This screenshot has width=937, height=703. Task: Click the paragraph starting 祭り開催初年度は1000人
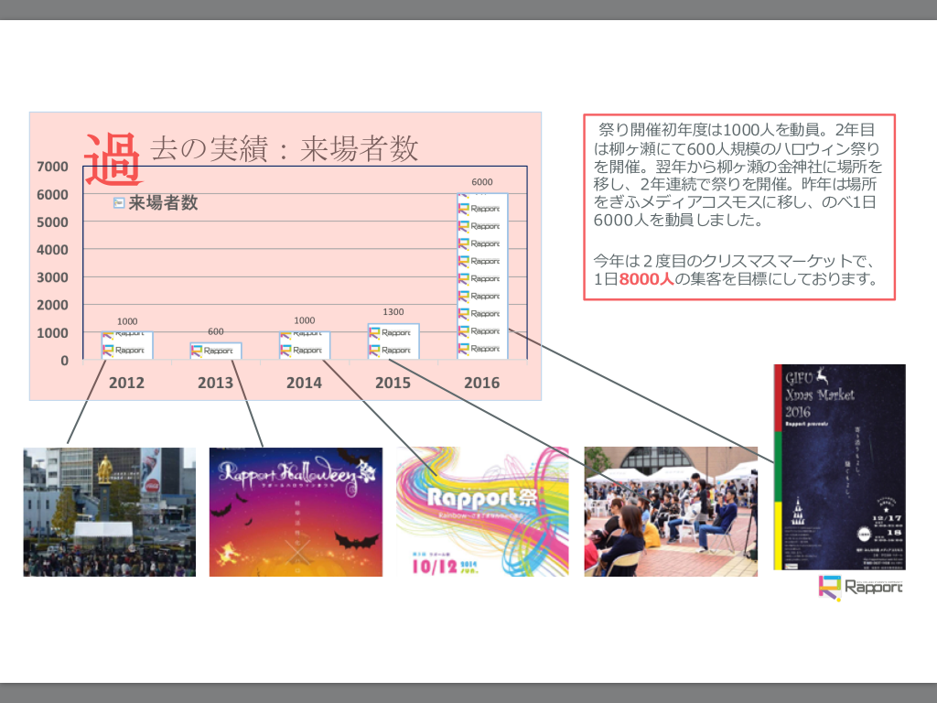point(738,175)
